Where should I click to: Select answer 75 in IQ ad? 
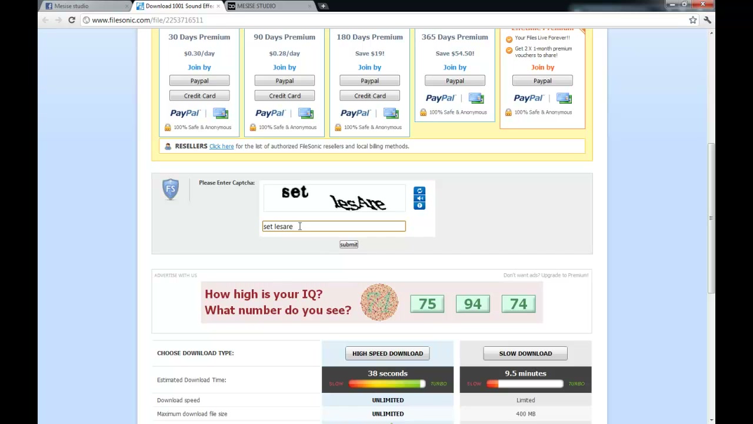point(427,304)
